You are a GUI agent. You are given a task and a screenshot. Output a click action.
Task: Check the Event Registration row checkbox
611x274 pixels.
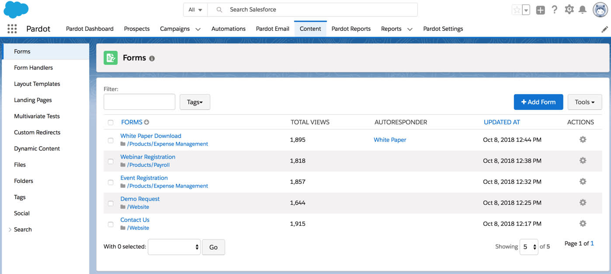[x=111, y=183]
